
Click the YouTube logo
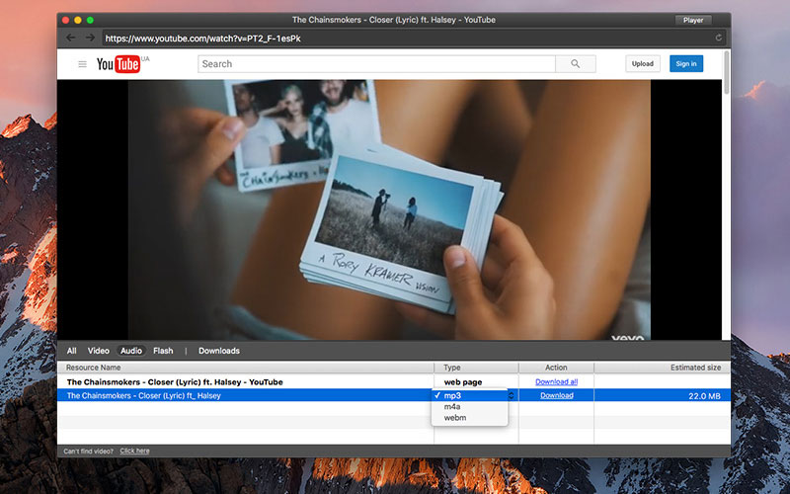pyautogui.click(x=118, y=64)
